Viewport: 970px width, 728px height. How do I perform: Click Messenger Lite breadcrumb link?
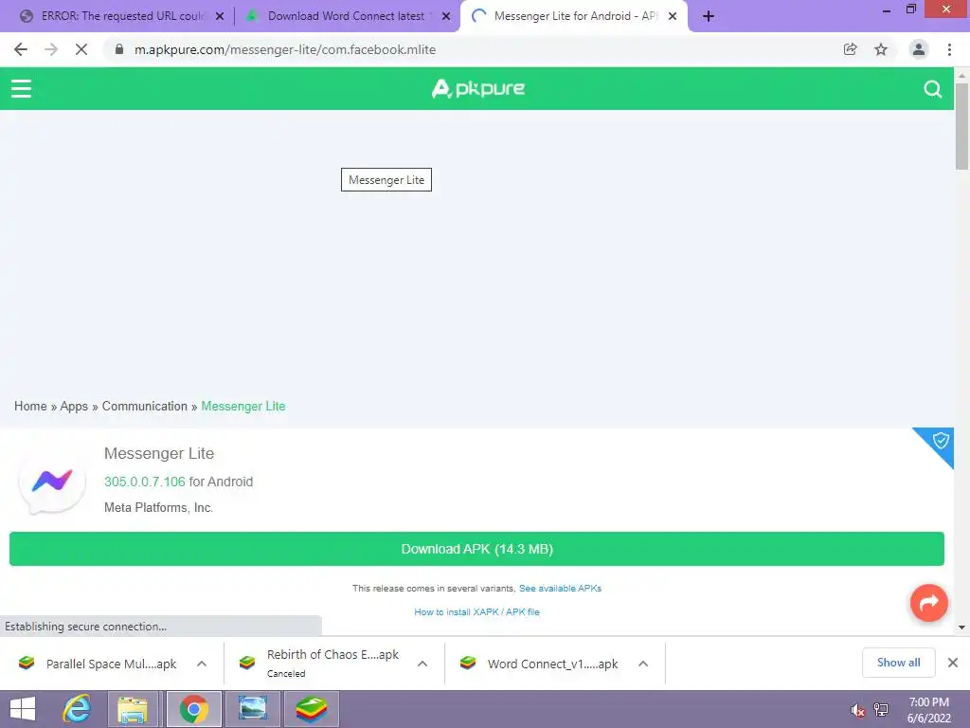tap(243, 406)
